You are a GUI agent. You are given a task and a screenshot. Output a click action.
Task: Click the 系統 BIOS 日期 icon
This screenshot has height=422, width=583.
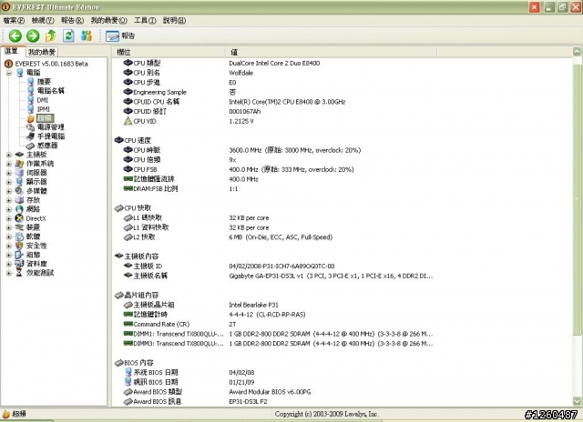128,372
